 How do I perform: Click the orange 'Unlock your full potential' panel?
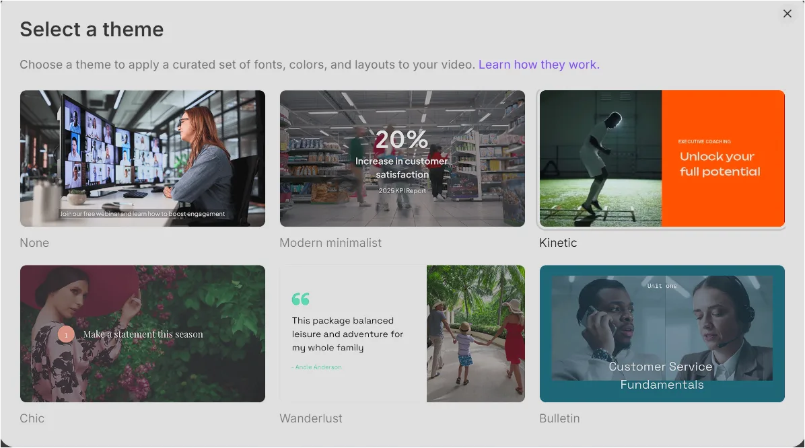[x=724, y=159]
